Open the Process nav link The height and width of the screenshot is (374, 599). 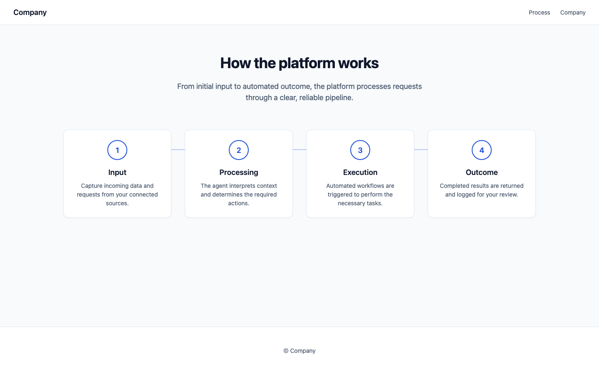(x=539, y=12)
